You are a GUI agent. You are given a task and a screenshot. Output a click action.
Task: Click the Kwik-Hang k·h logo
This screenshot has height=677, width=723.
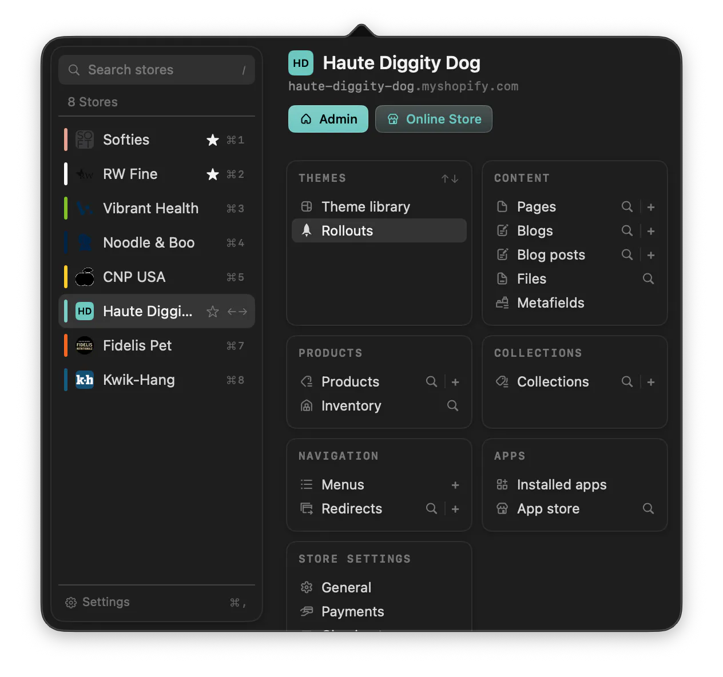point(85,380)
